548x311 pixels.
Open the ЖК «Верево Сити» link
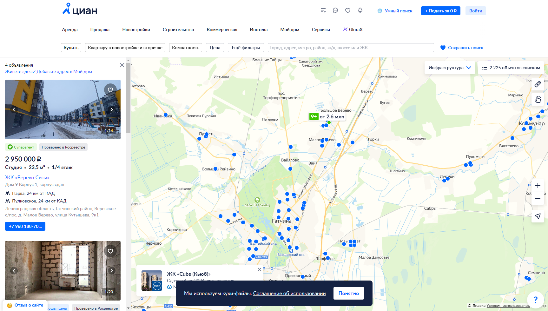27,177
